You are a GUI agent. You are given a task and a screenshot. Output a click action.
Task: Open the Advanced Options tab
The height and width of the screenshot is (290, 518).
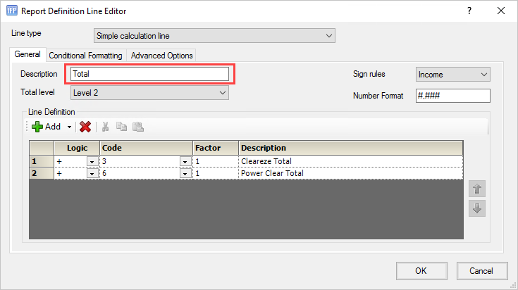161,56
